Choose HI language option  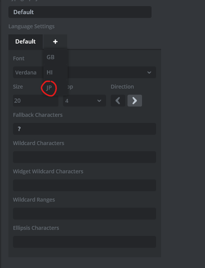click(x=50, y=73)
